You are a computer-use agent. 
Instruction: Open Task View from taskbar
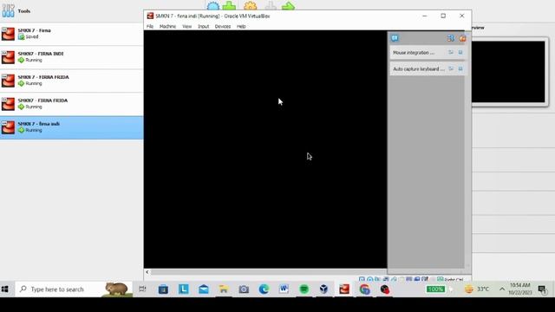(142, 289)
